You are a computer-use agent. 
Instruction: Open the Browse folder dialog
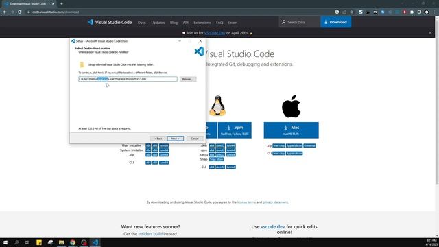pyautogui.click(x=188, y=79)
